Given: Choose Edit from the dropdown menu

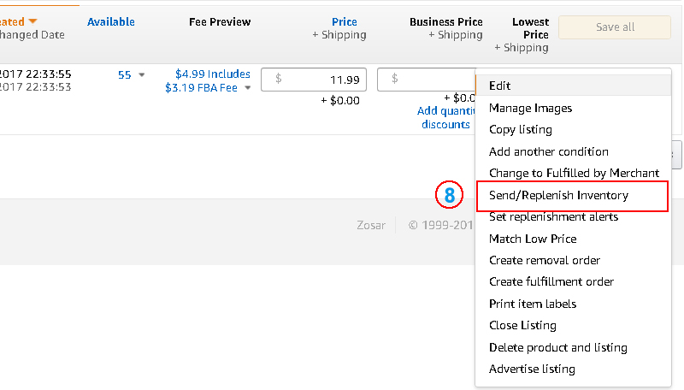Looking at the screenshot, I should 499,86.
